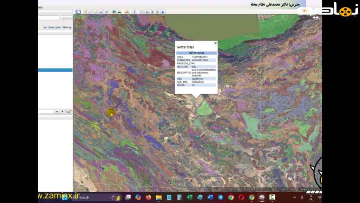Screen dimensions: 360x203
Task: Click the move-up arrow in Places panel
Action: (x=57, y=111)
